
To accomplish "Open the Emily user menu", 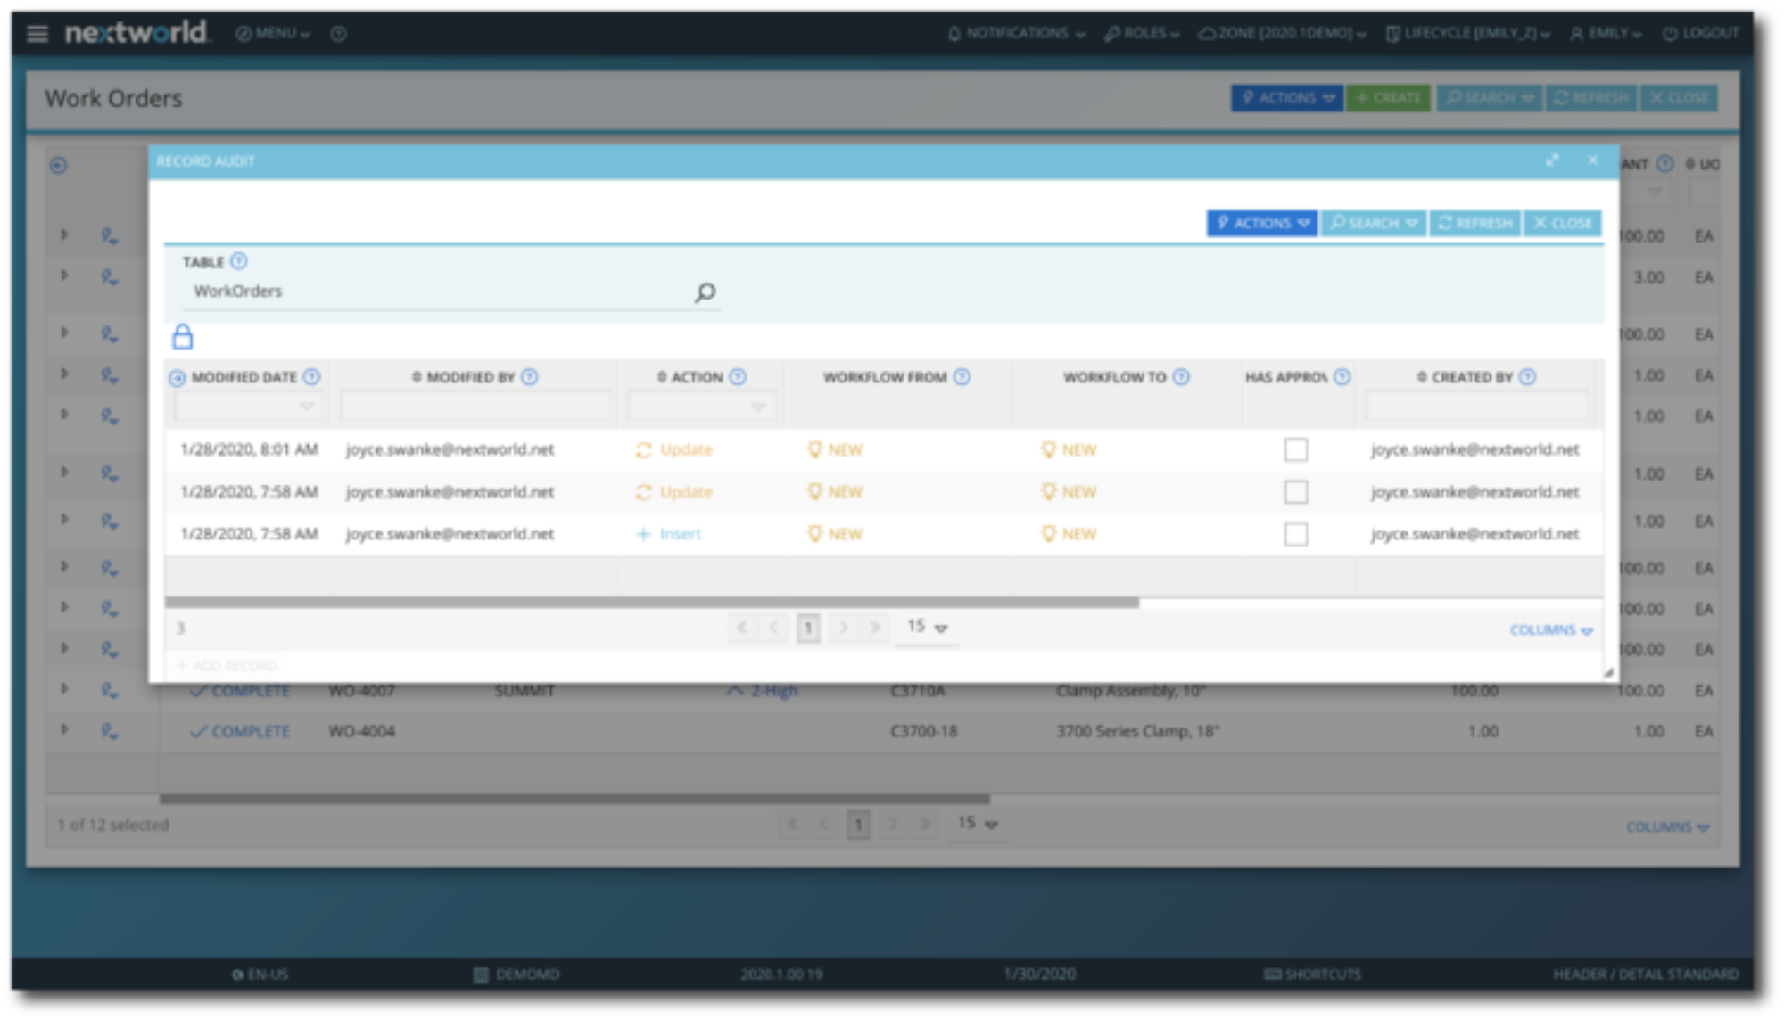I will tap(1606, 34).
